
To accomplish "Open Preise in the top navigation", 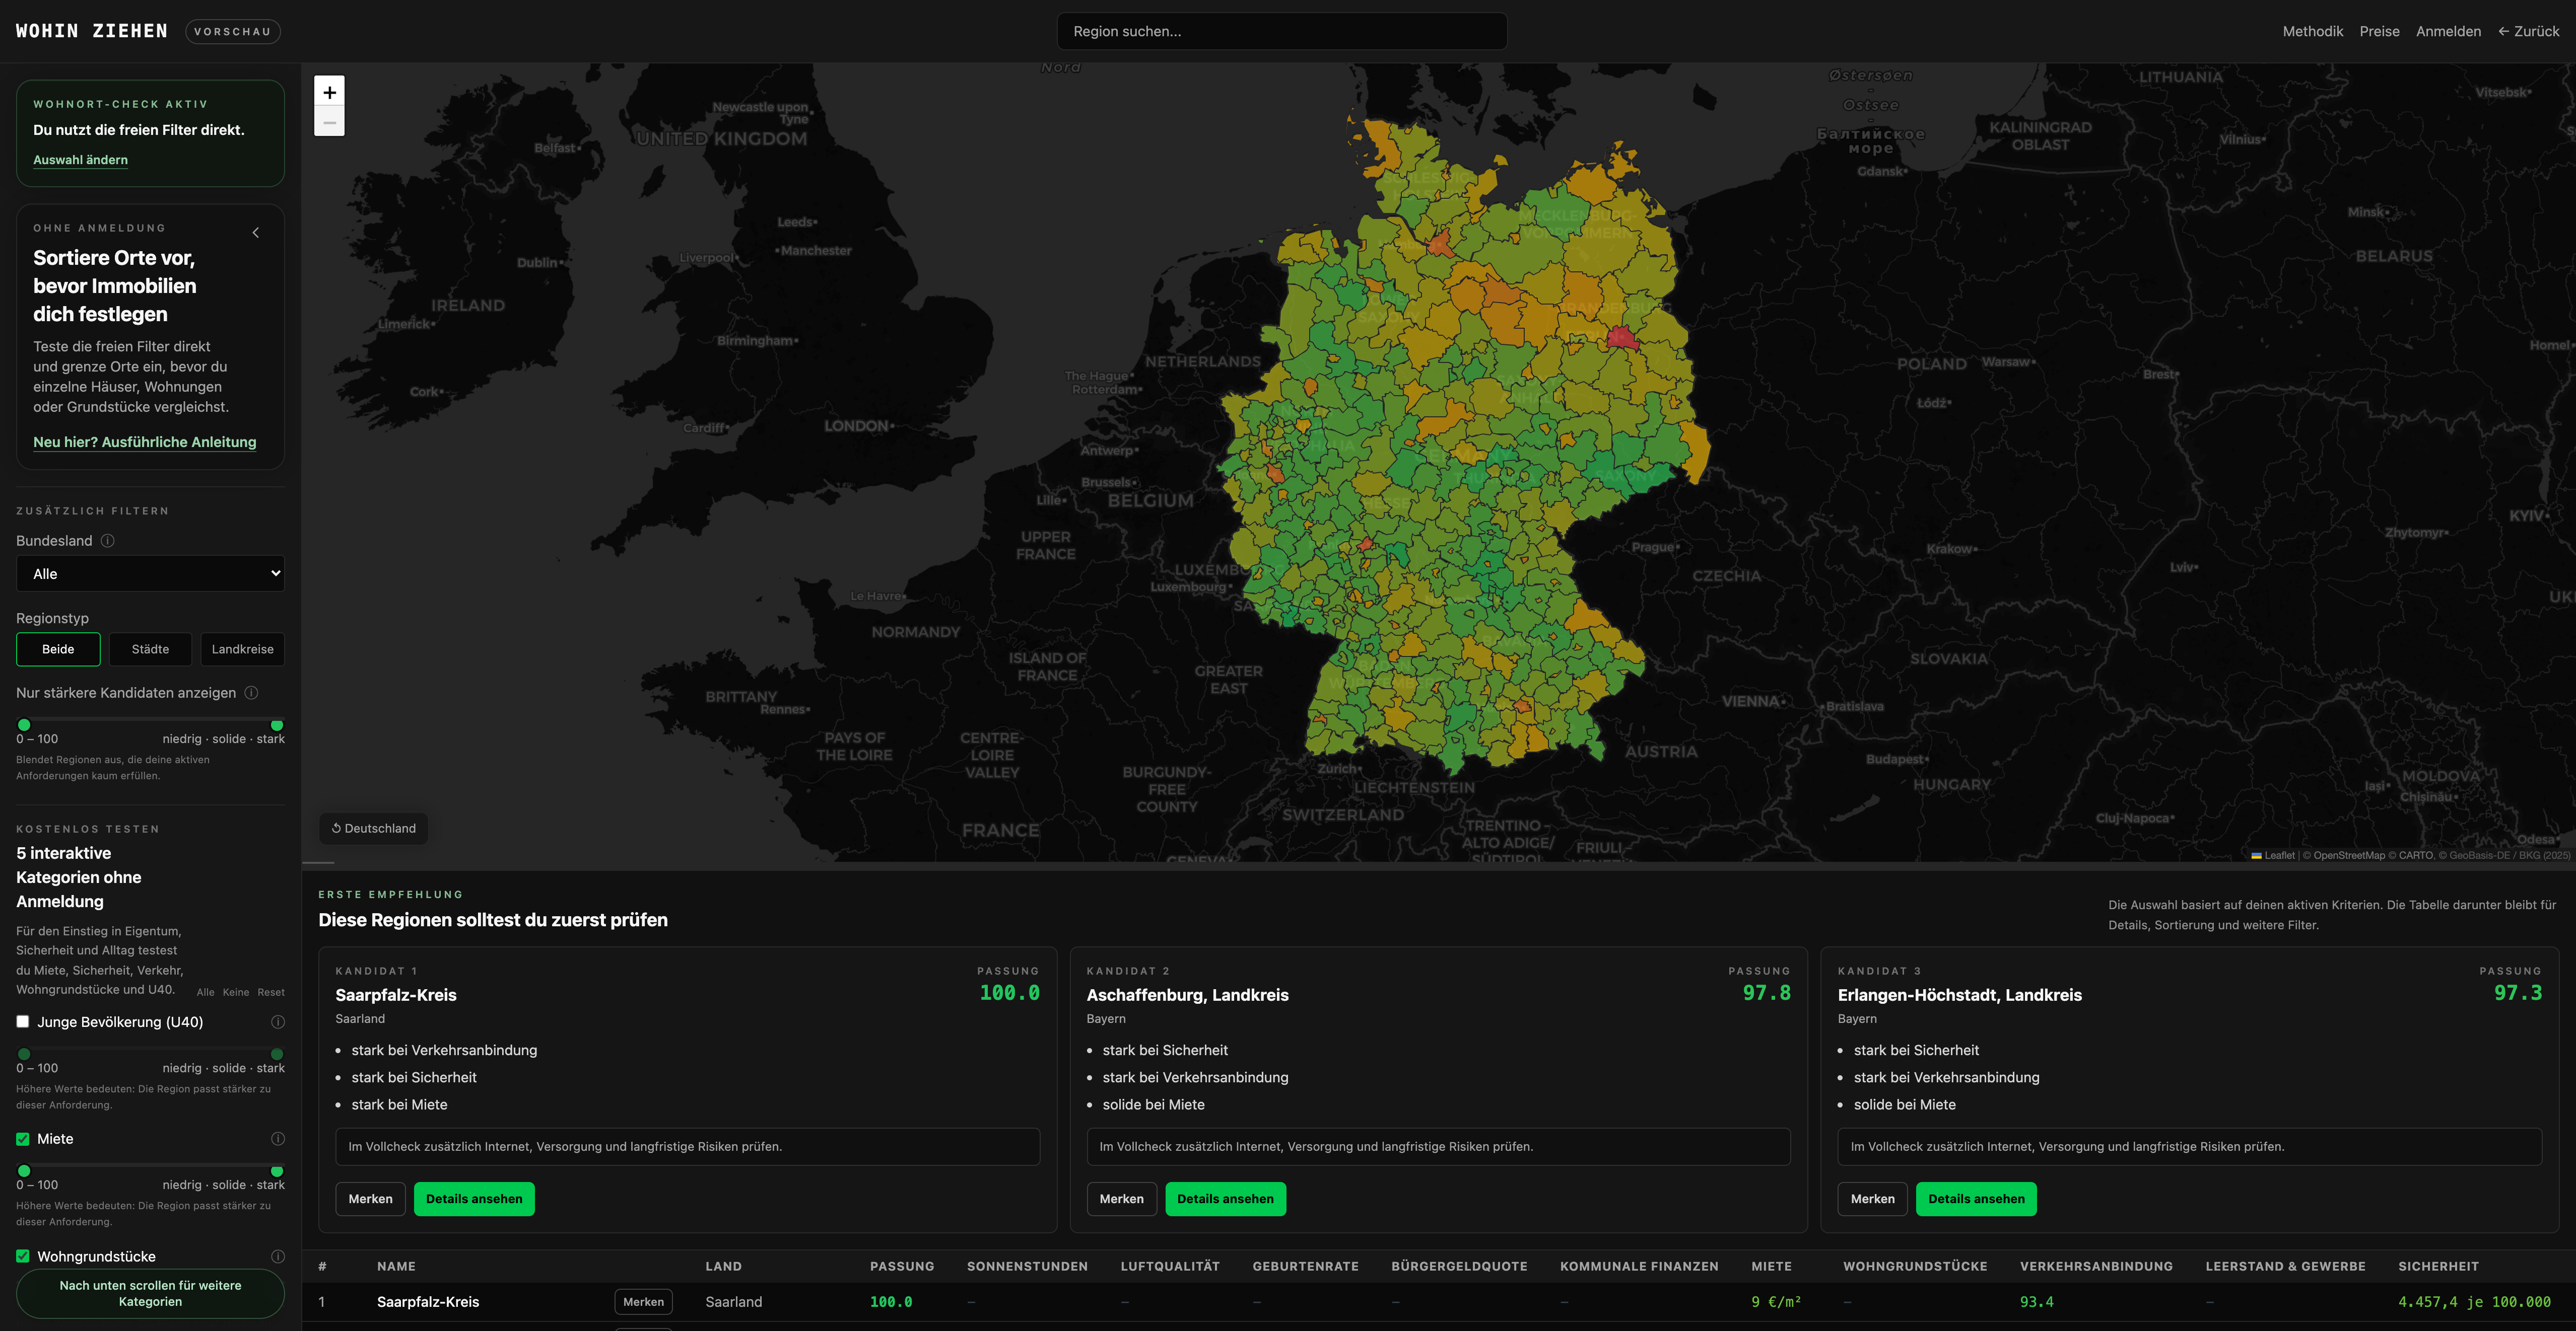I will click(x=2379, y=31).
